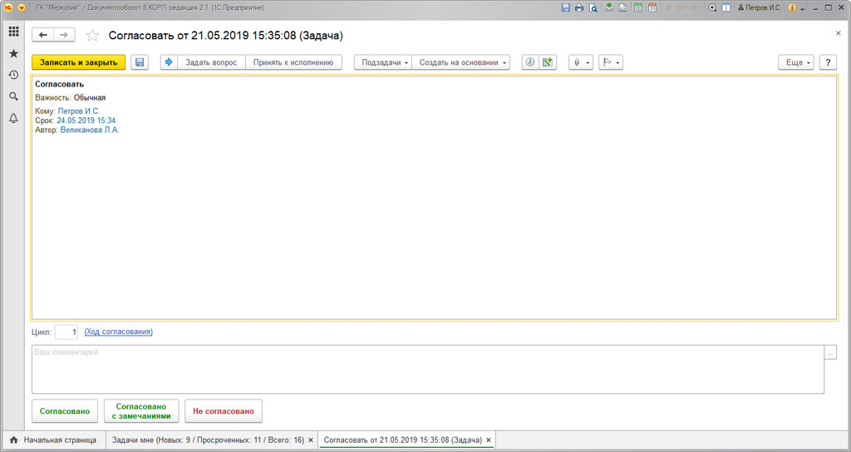Expand the Подзадачи dropdown

click(x=385, y=62)
